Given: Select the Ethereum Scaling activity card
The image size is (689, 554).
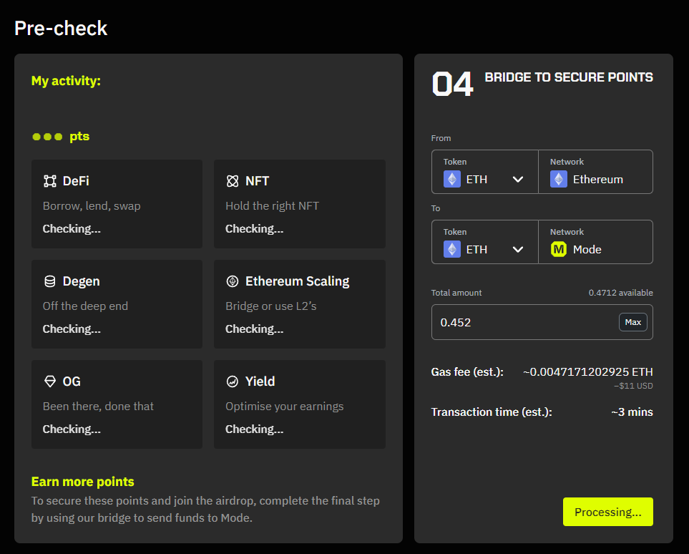Looking at the screenshot, I should pyautogui.click(x=300, y=304).
